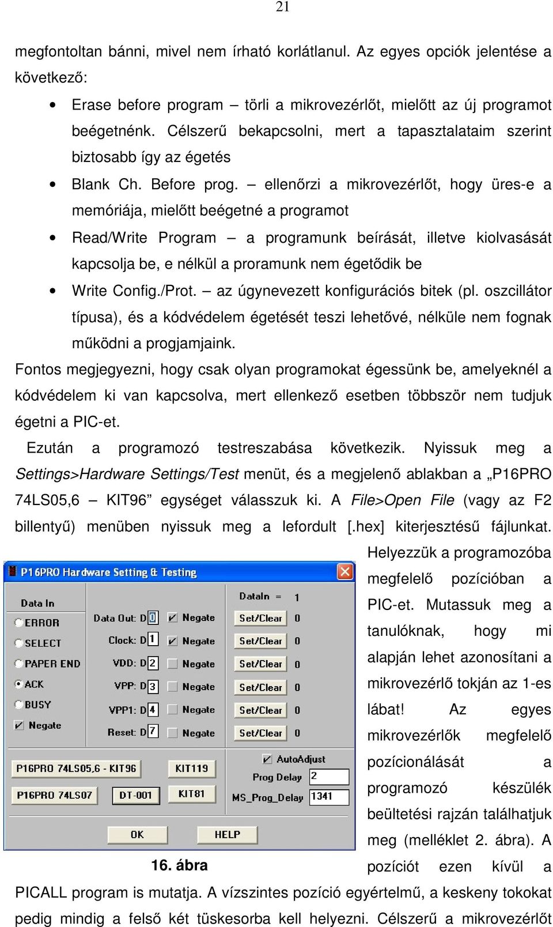Viewport: 553px width, 927px height.
Task: Click the Reset pin number field
Action: pos(153,732)
